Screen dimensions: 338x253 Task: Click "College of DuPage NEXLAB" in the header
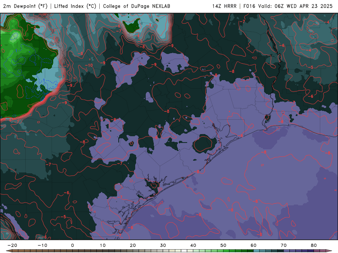[x=136, y=6]
